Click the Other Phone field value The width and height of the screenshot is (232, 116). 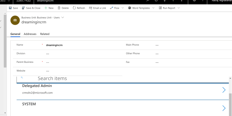(x=157, y=54)
